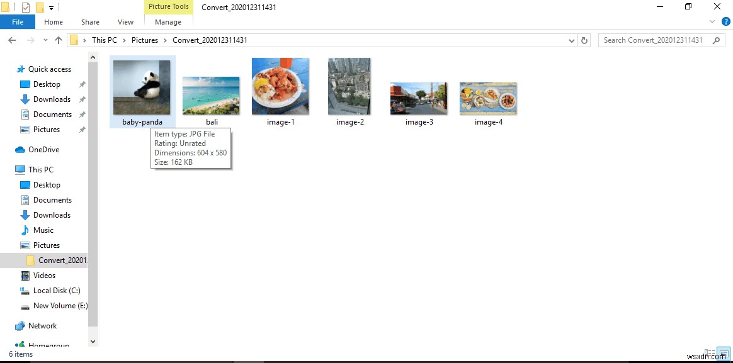Viewport: 733px width, 363px height.
Task: Refresh the folder view
Action: tap(584, 40)
